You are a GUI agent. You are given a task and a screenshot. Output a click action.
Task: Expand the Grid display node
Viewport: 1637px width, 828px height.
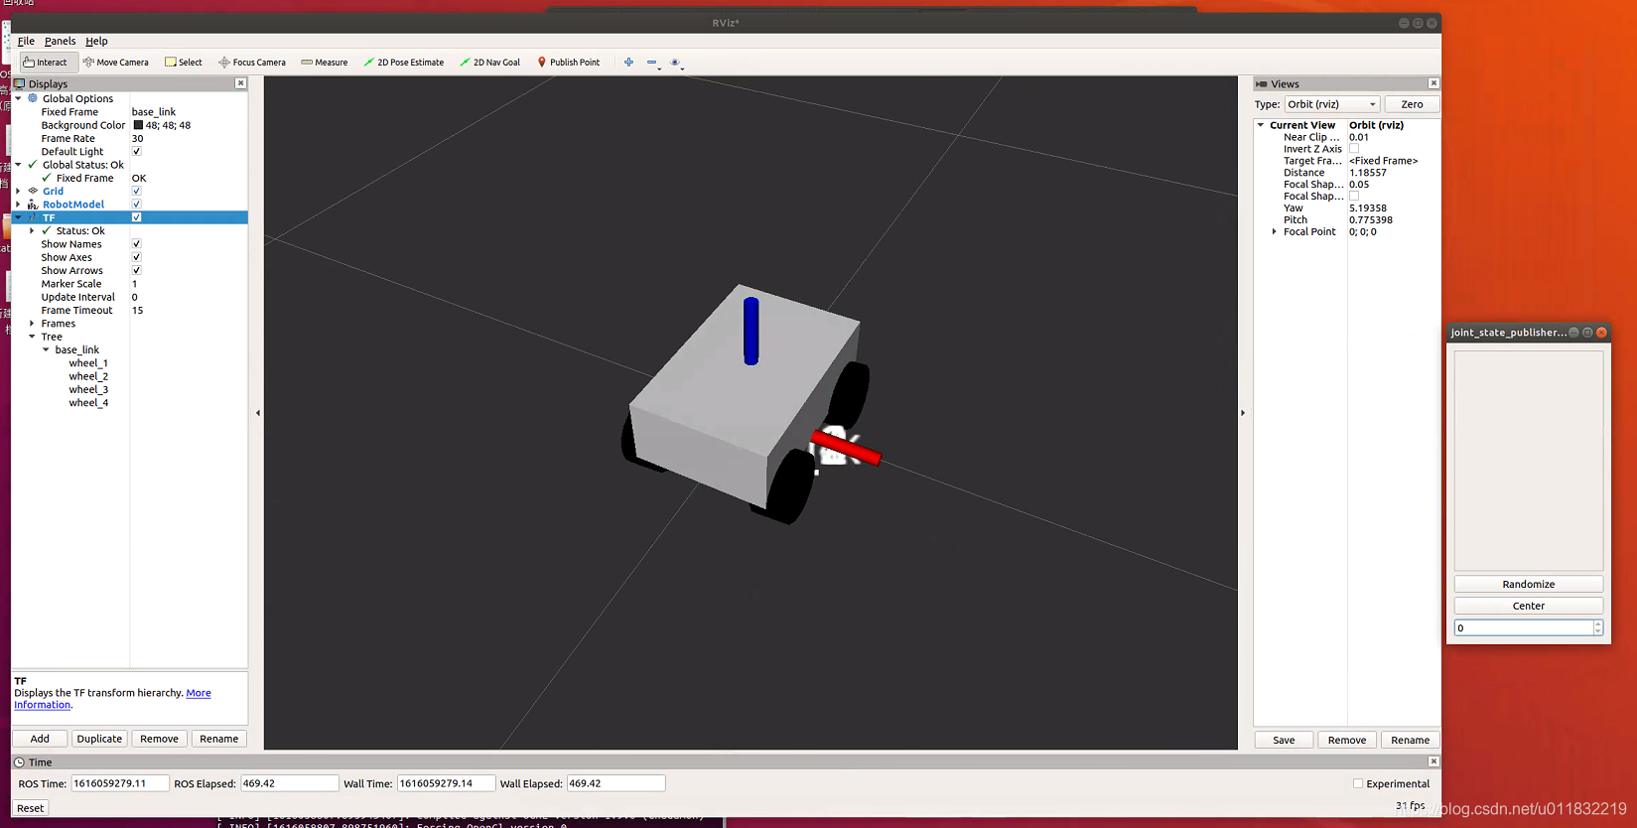18,191
